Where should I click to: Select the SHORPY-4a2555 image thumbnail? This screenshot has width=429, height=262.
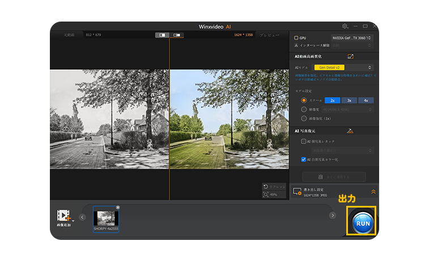pos(106,219)
